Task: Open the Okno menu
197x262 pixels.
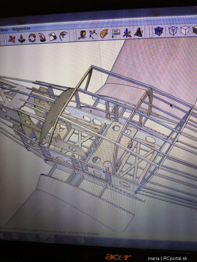Action: [x=4, y=30]
